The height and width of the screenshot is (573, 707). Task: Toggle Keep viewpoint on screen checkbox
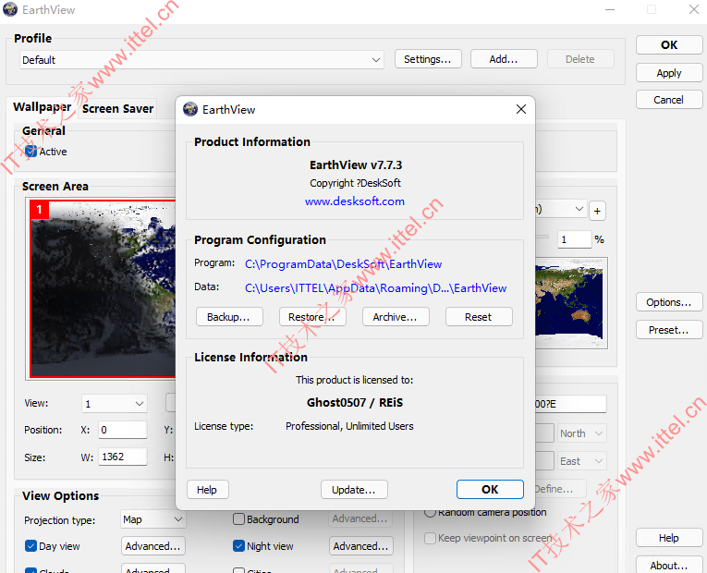[x=430, y=538]
